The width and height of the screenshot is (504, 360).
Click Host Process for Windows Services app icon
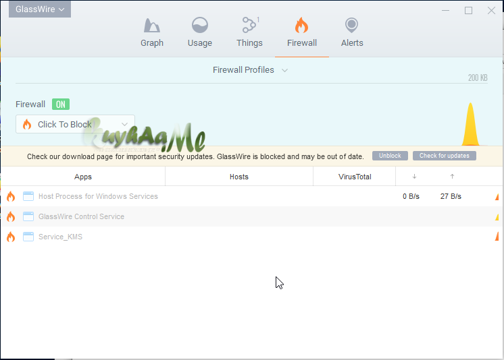coord(28,196)
